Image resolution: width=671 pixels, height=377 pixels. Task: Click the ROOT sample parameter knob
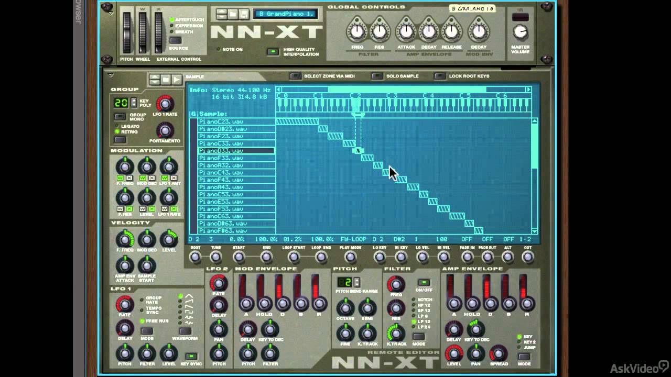pos(195,257)
